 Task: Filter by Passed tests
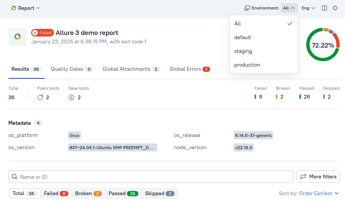(123, 193)
